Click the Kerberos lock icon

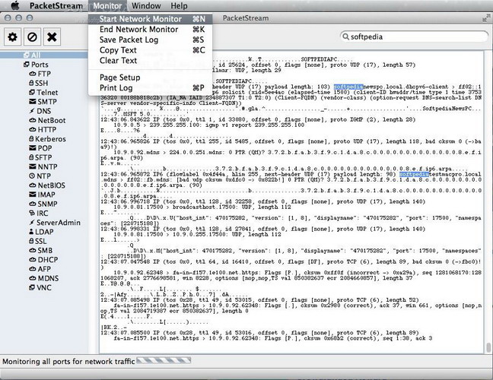click(31, 138)
